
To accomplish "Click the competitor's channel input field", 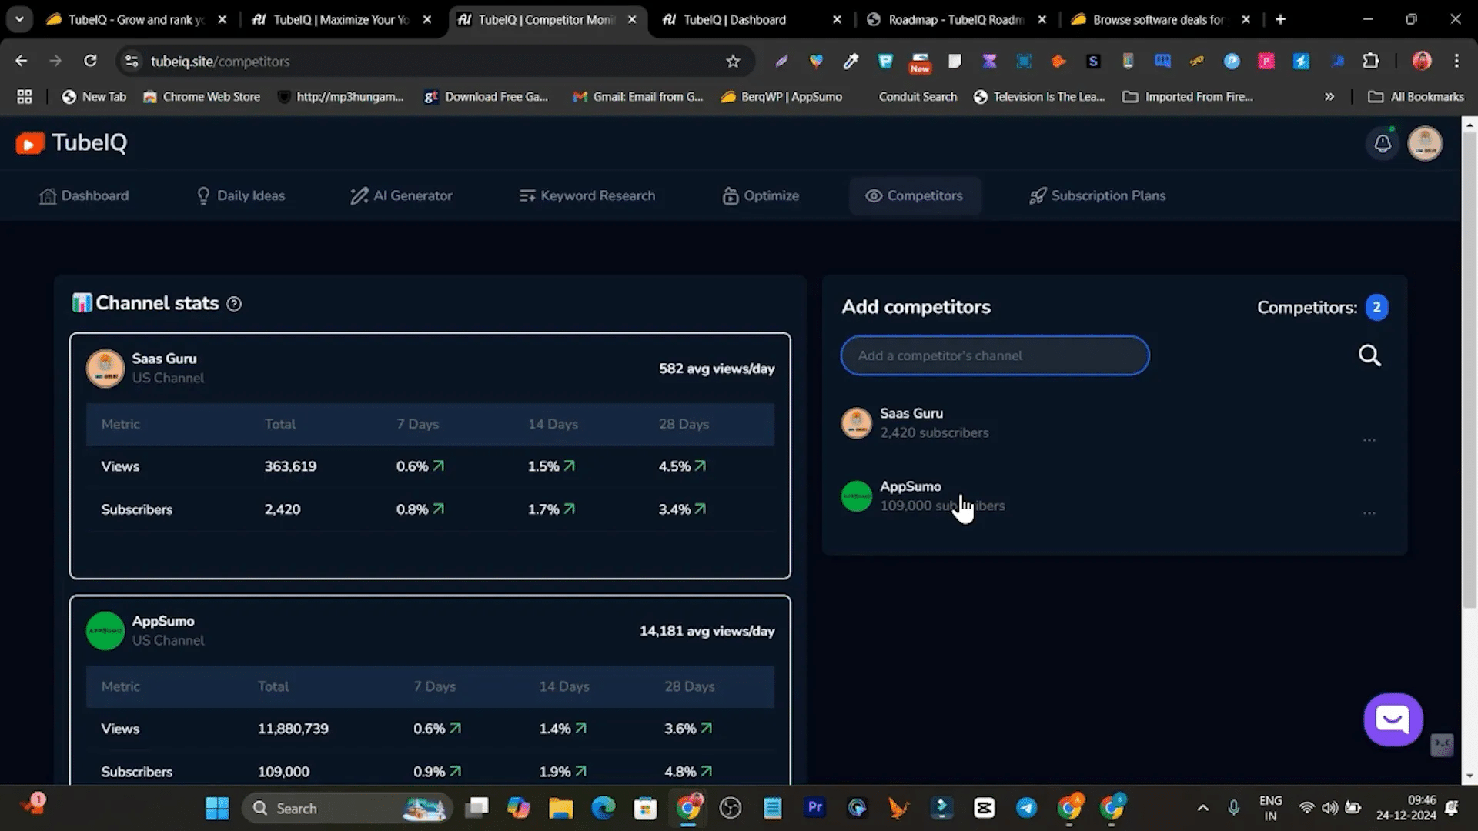I will 995,355.
